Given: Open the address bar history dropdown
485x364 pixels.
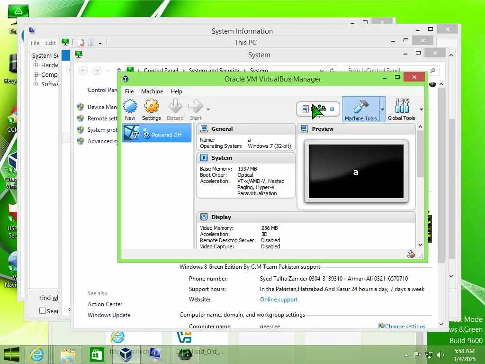Looking at the screenshot, I should click(x=322, y=71).
